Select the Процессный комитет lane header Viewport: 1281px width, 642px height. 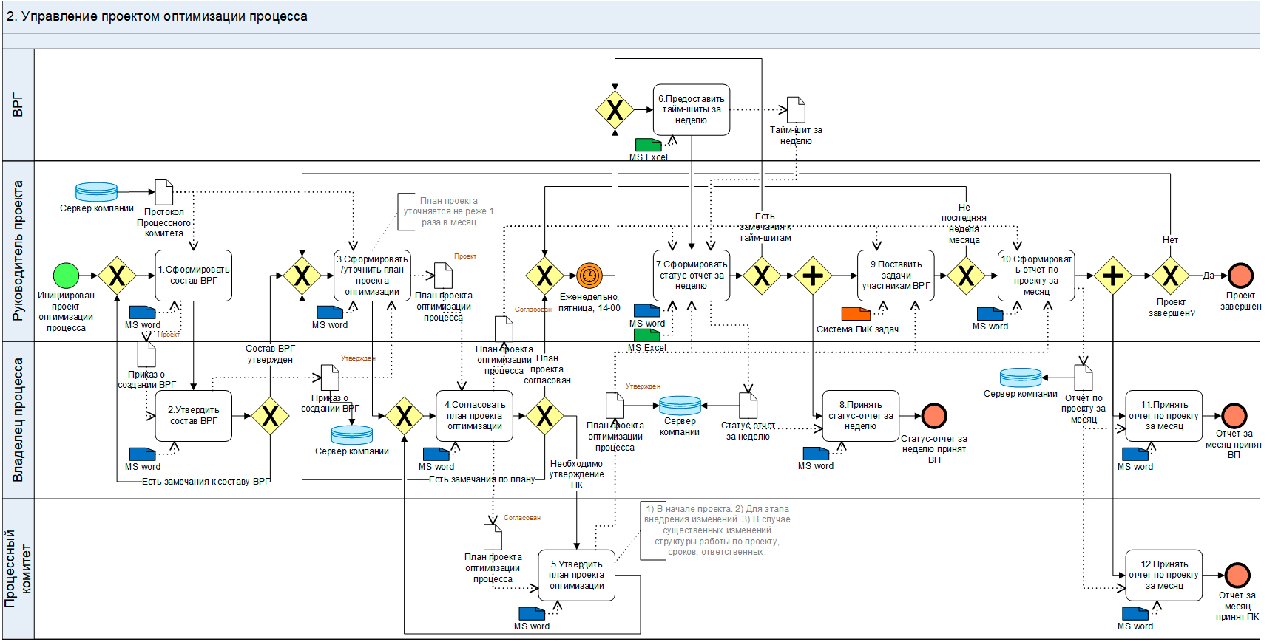click(x=18, y=569)
